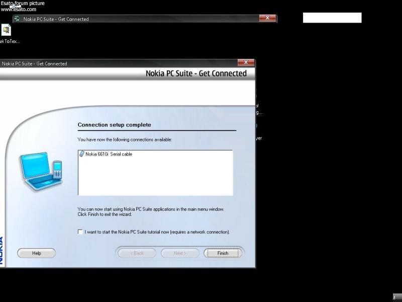
Task: Click the Finish button
Action: 223,253
